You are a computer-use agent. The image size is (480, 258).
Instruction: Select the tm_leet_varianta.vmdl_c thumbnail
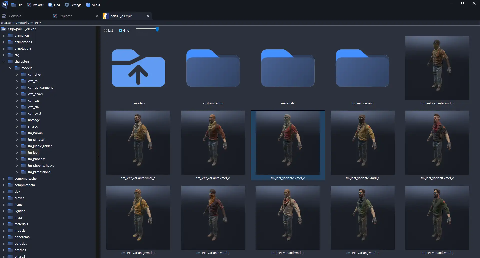[x=437, y=68]
